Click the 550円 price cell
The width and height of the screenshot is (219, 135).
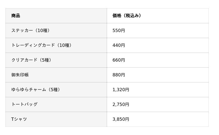pos(119,30)
